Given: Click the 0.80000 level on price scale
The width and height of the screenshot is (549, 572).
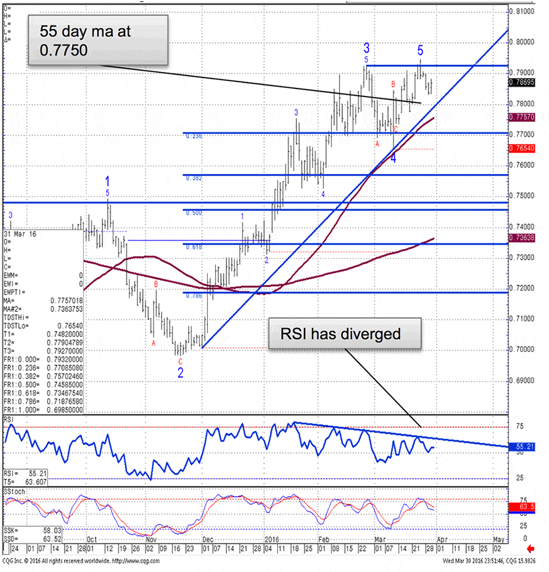Looking at the screenshot, I should click(526, 42).
